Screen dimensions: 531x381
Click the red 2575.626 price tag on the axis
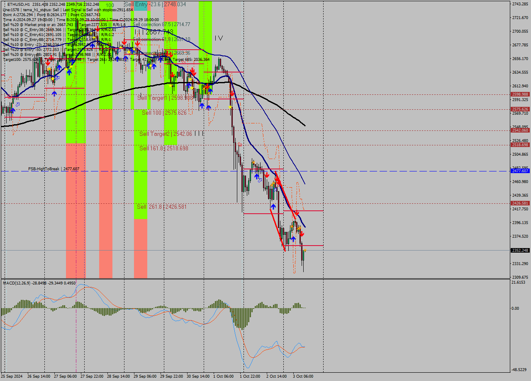[x=520, y=109]
